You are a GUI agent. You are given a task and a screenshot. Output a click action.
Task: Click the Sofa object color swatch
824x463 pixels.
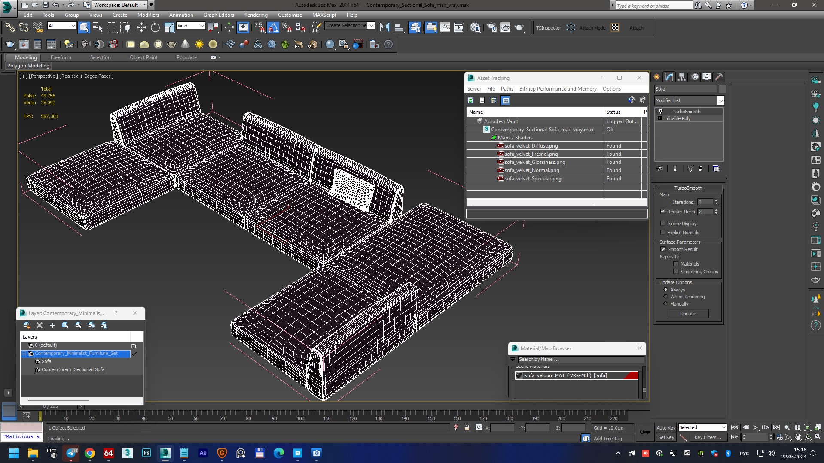(x=722, y=89)
